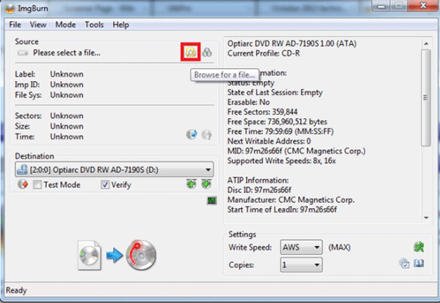Open the View menu

(x=38, y=25)
